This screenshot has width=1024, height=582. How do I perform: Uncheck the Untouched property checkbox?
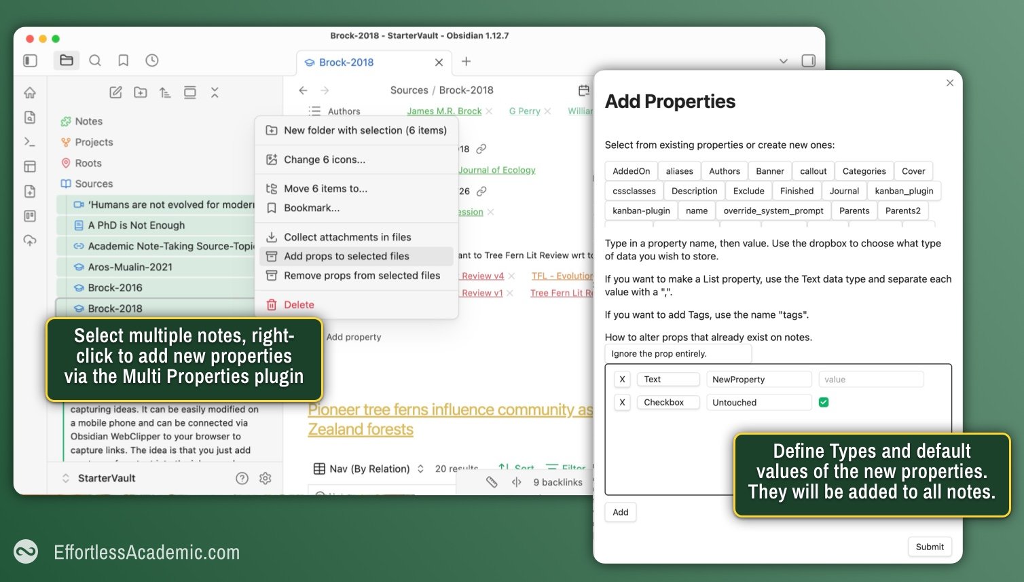click(824, 402)
